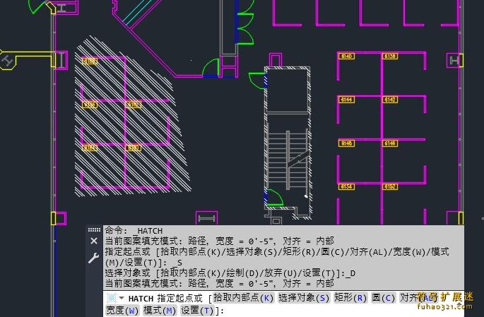Expand the recent commands dropdown arrow
Image resolution: width=484 pixels, height=317 pixels.
coord(122,299)
